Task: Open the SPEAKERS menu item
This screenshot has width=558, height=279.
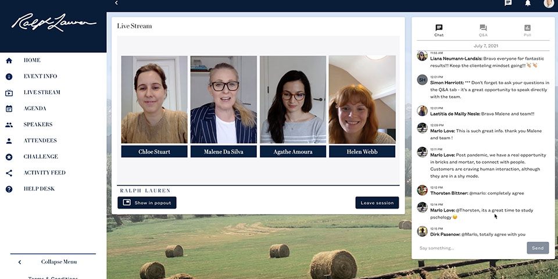Action: click(38, 124)
